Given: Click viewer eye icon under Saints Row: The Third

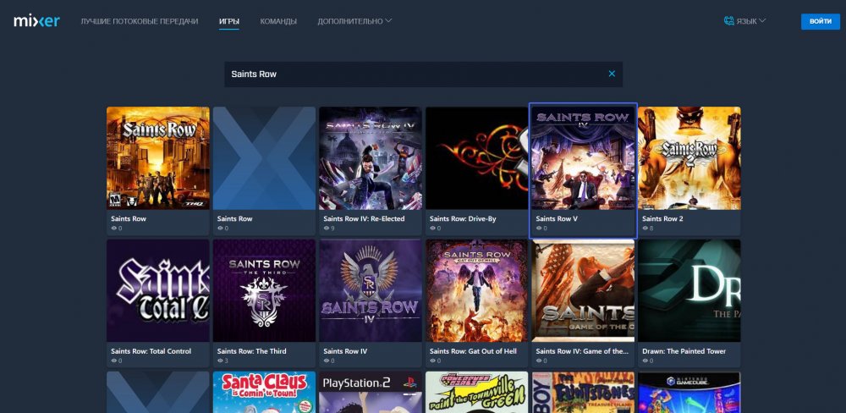Looking at the screenshot, I should click(x=220, y=361).
